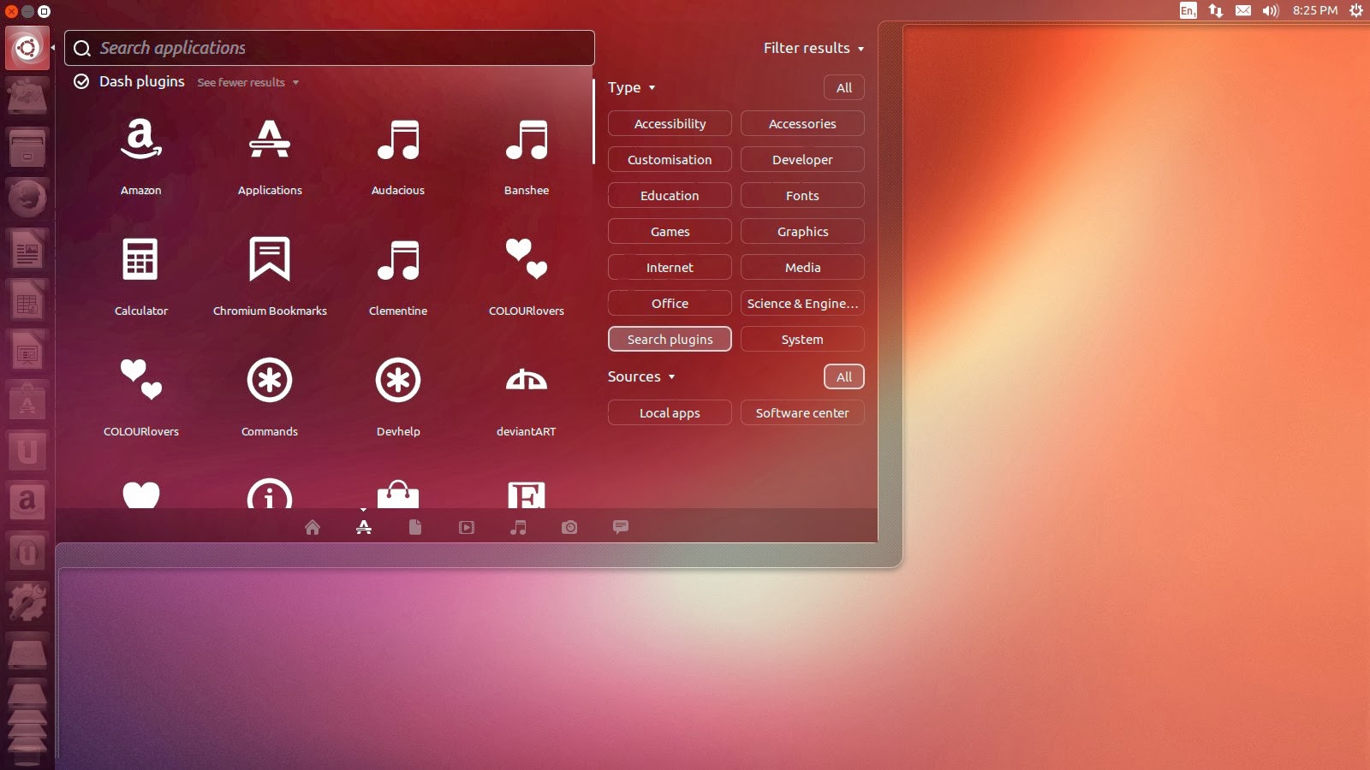Click the results scrollbar handle
1370x770 pixels.
tap(593, 121)
